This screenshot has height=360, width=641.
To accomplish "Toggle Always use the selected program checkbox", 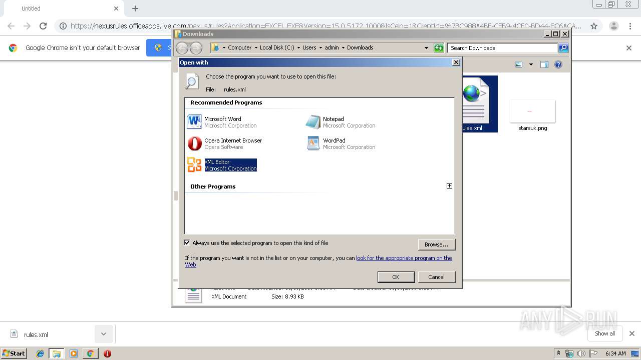I will (x=187, y=243).
